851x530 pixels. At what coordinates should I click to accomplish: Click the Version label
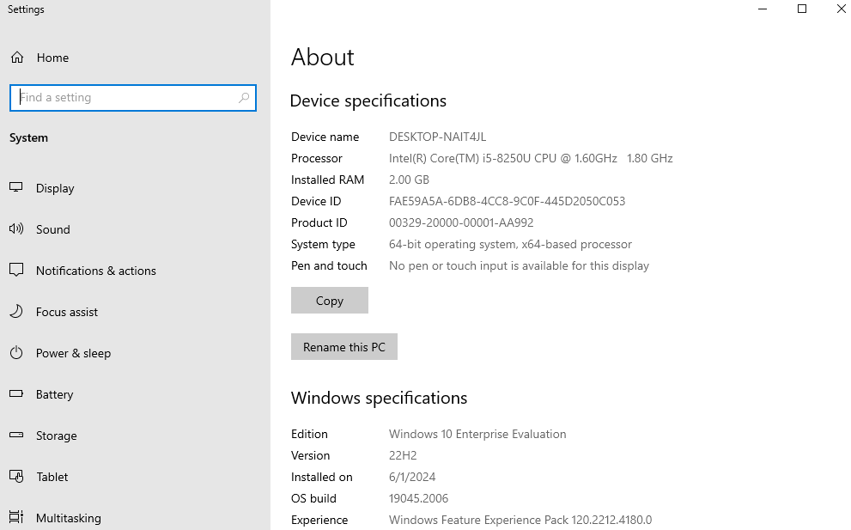[311, 455]
